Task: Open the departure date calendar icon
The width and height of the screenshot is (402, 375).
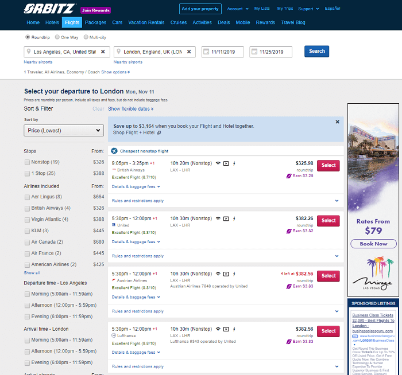Action: click(x=206, y=52)
